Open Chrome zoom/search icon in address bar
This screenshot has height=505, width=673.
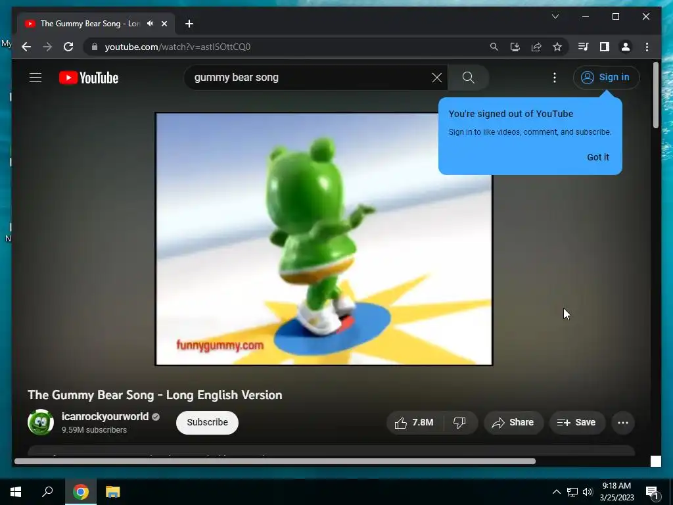coord(494,47)
